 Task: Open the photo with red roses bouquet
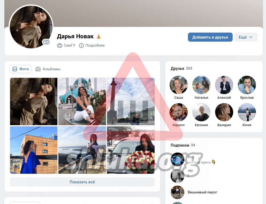(x=131, y=150)
